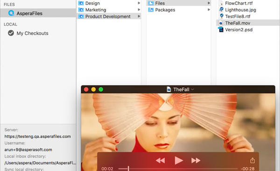The height and width of the screenshot is (171, 280).
Task: Click the TheFall.mov file icon
Action: pos(221,23)
